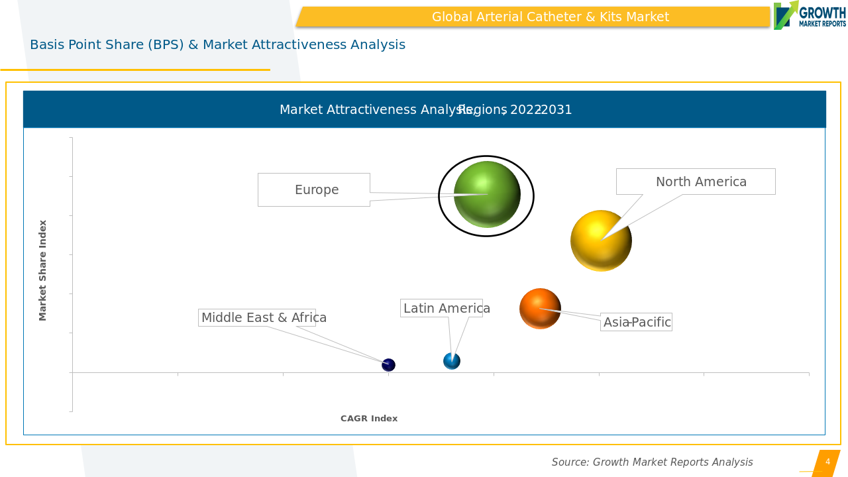848x477 pixels.
Task: Select the yellow North America bubble
Action: [601, 241]
